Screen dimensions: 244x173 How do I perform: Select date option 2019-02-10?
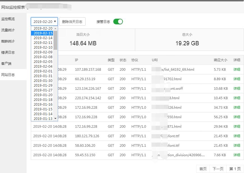pos(42,48)
